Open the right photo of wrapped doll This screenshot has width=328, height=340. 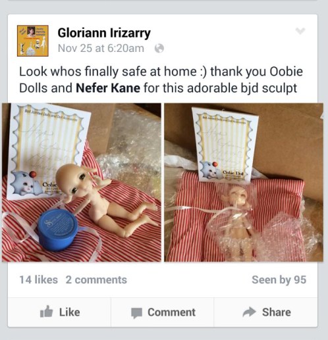pos(244,182)
